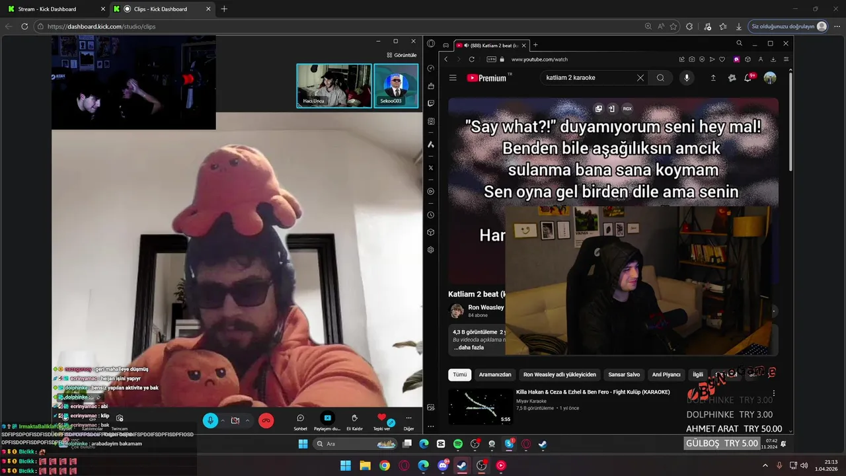Select Ron Weasley adlı yükleyiciden chip

point(560,374)
